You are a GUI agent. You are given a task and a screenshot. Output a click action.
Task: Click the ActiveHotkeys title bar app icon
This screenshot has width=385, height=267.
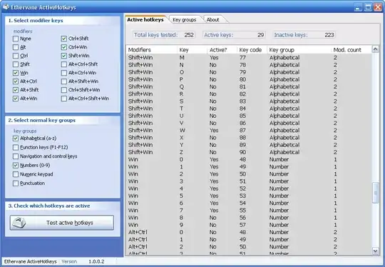6,7
